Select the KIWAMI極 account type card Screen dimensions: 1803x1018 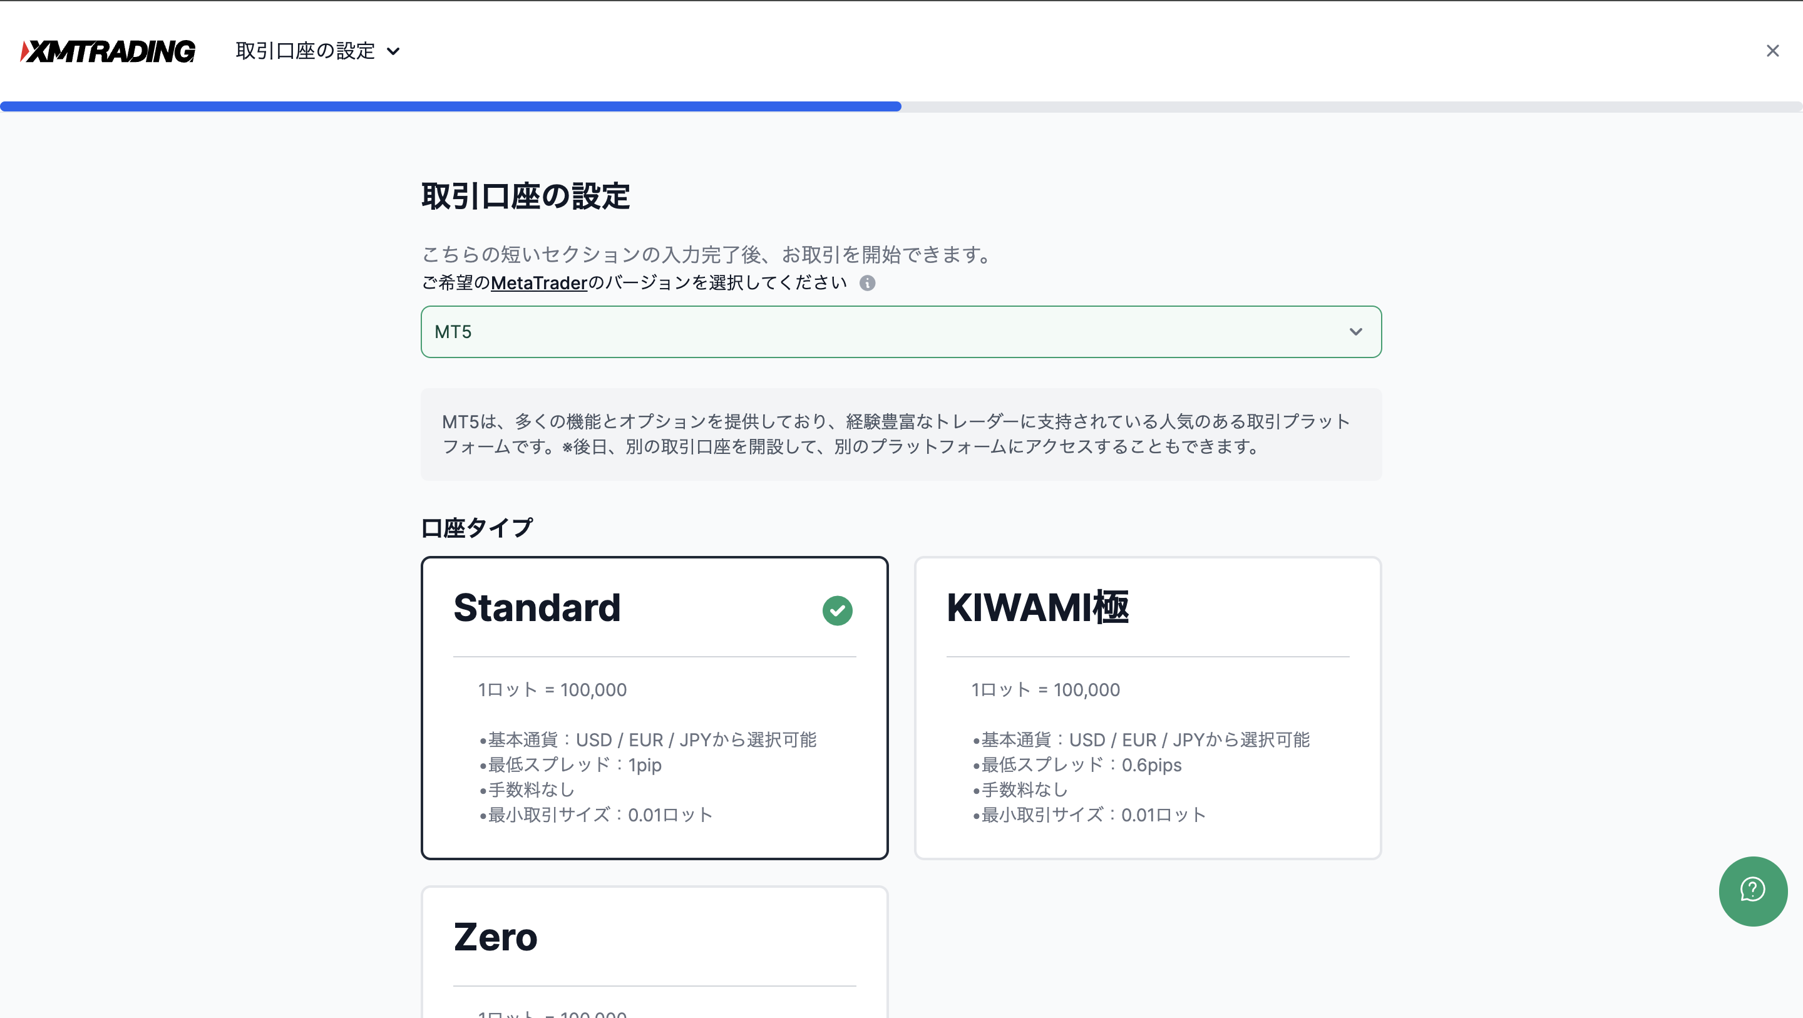[x=1148, y=708]
